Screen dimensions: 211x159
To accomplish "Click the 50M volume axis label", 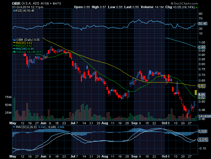I will point(8,105).
